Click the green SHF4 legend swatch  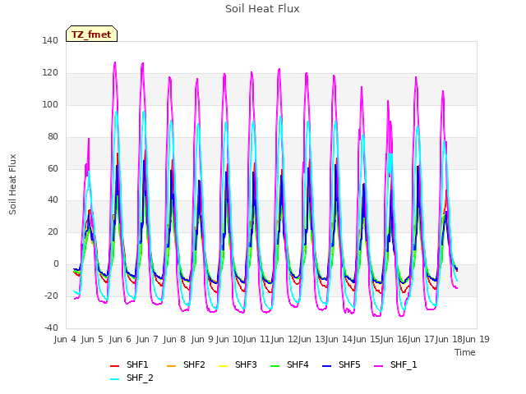click(x=275, y=366)
